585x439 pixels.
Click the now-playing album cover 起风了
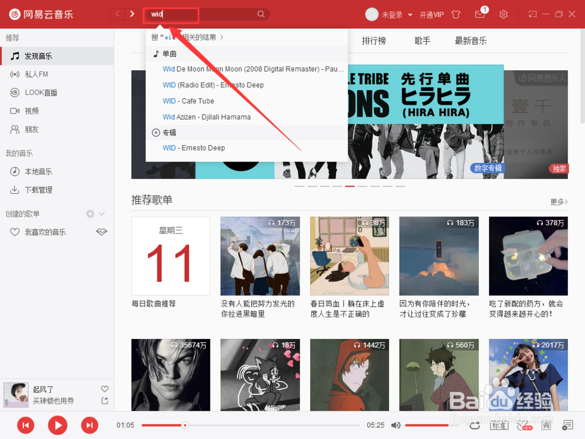pos(16,395)
